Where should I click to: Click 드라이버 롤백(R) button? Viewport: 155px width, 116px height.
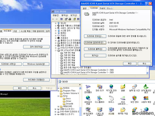point(95,49)
